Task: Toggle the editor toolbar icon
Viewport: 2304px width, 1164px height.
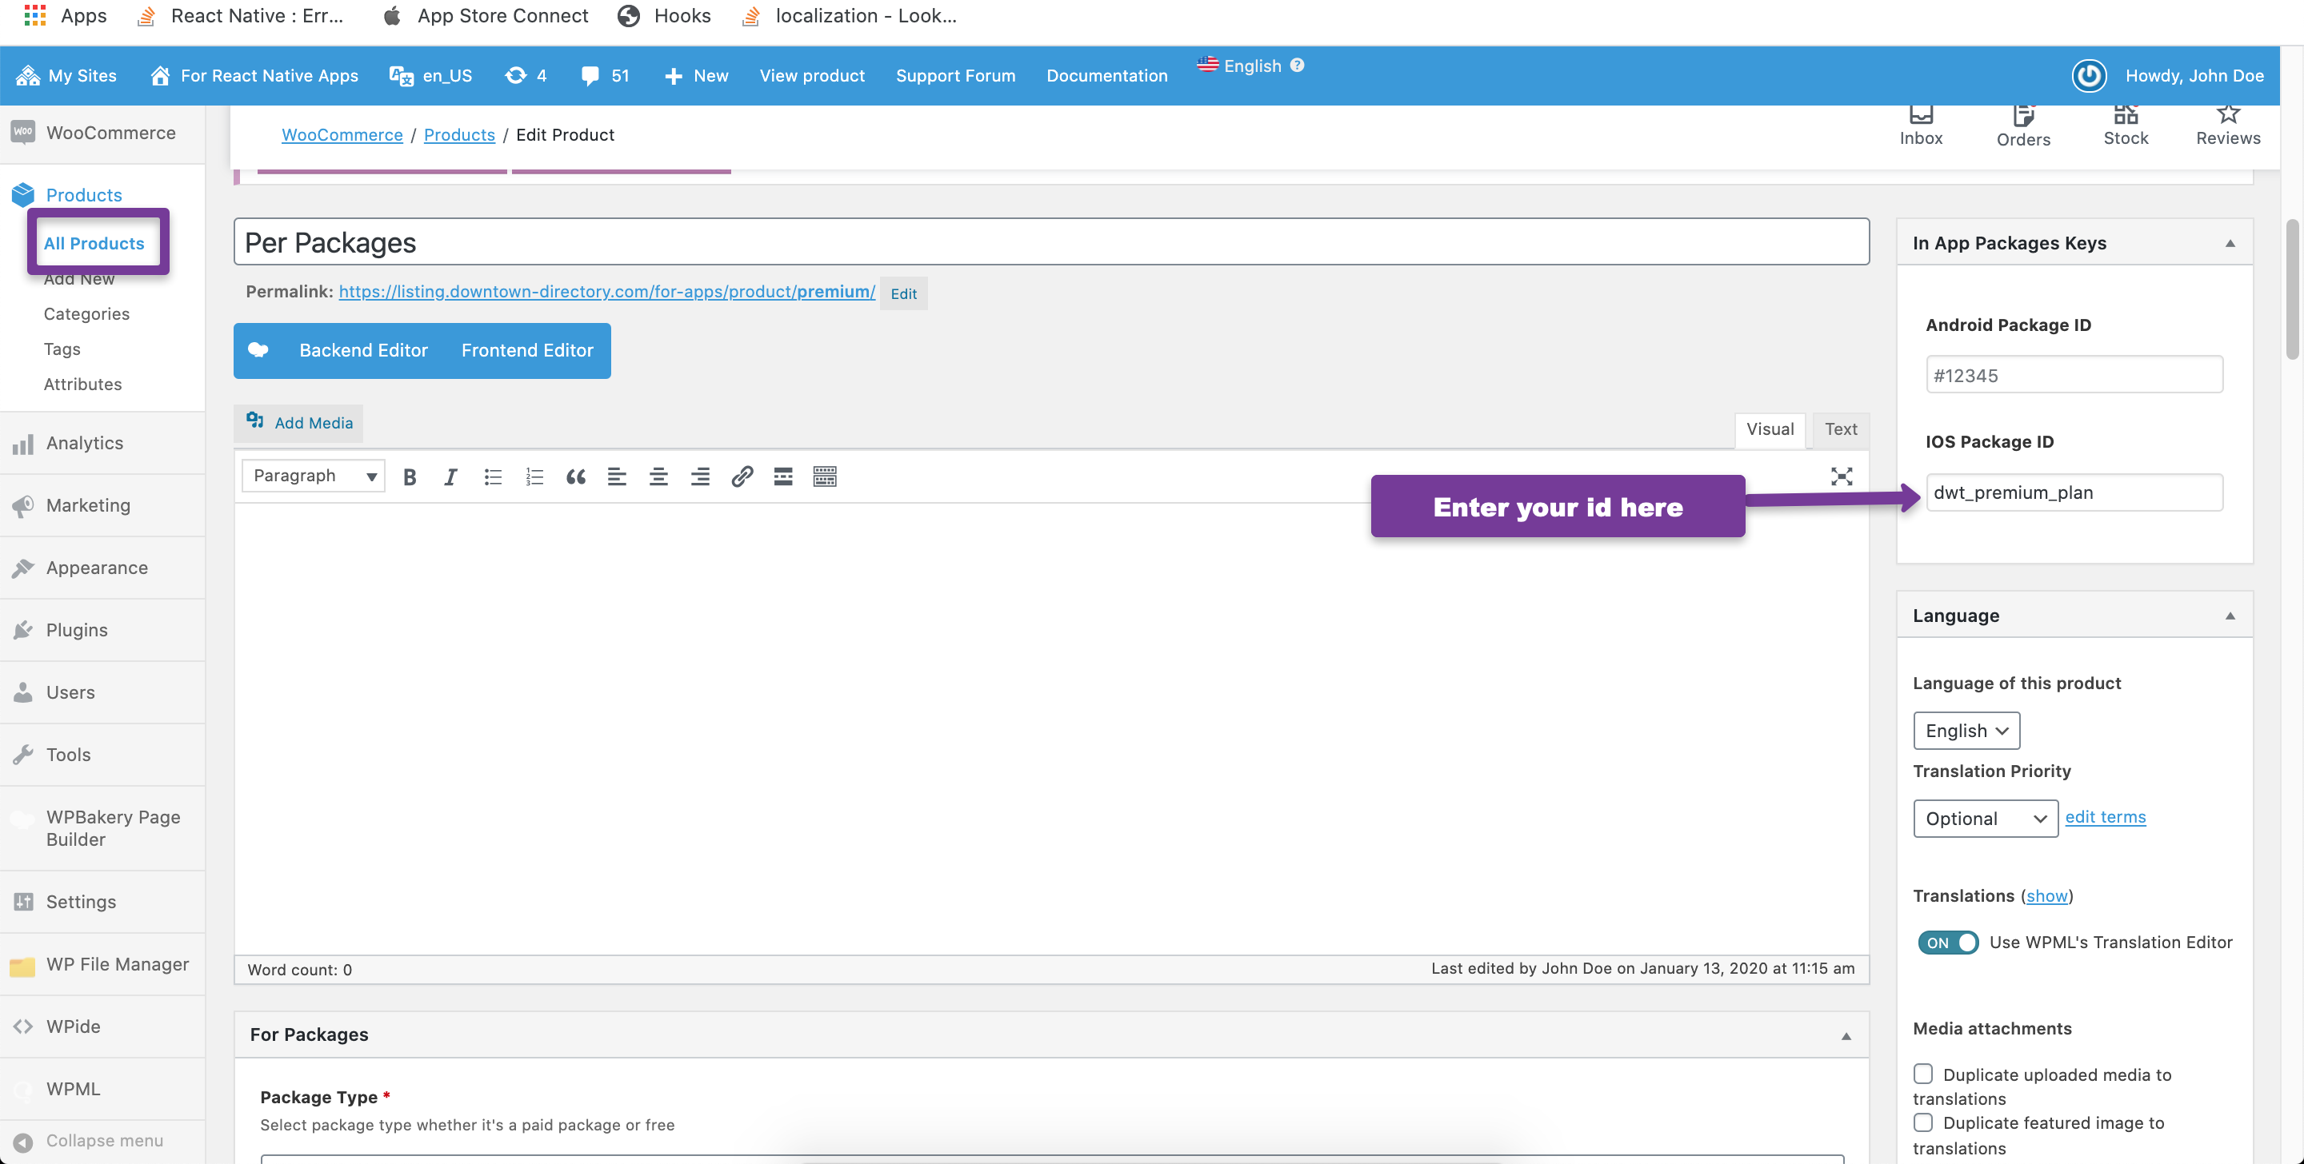Action: pyautogui.click(x=825, y=476)
